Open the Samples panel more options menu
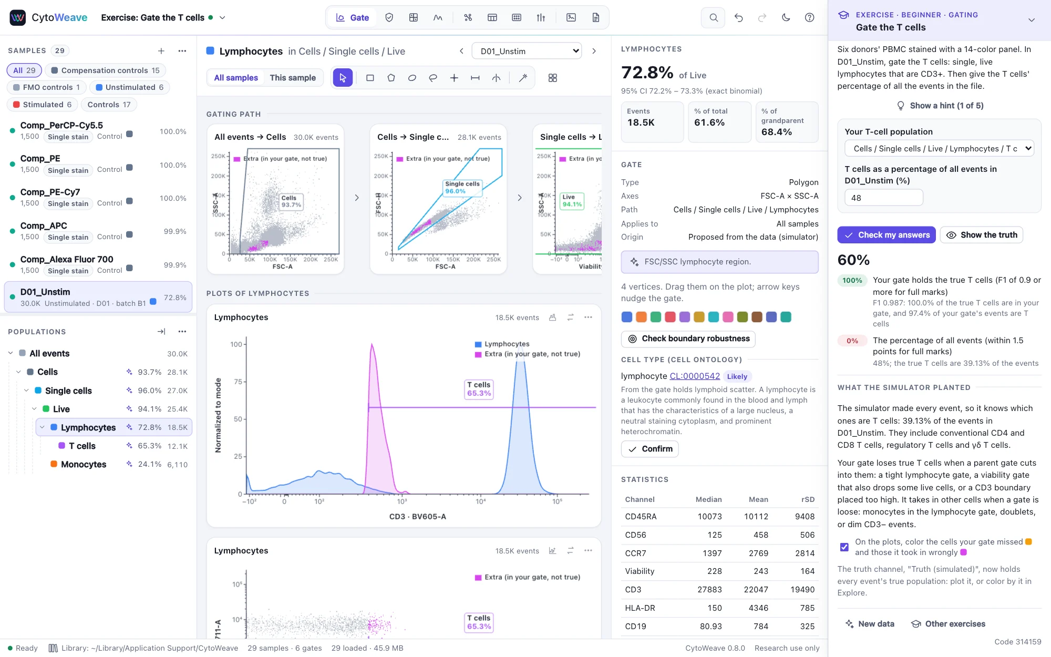Screen dimensions: 1051x657 click(x=182, y=50)
